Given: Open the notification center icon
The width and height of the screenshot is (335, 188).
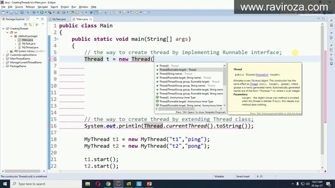Looking at the screenshot, I should [x=329, y=184].
